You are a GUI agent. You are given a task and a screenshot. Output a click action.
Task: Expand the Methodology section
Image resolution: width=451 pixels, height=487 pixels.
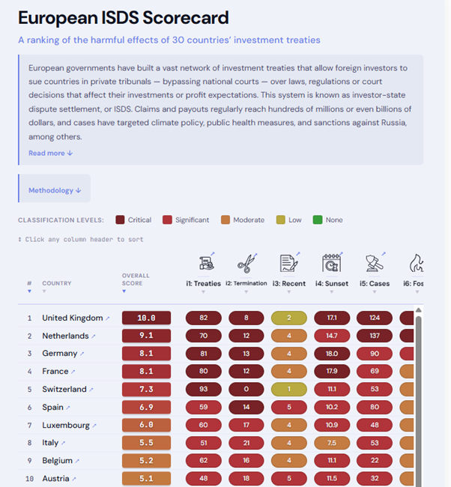(x=55, y=190)
